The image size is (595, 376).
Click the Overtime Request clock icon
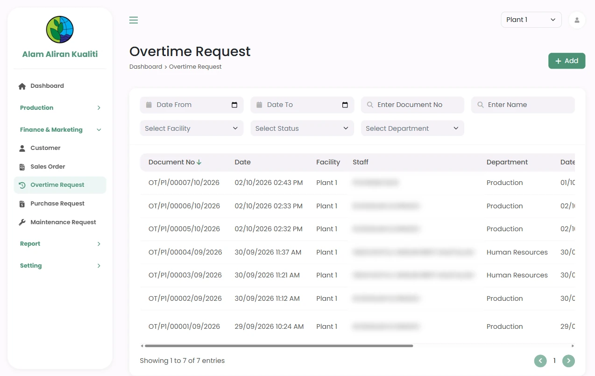coord(22,185)
